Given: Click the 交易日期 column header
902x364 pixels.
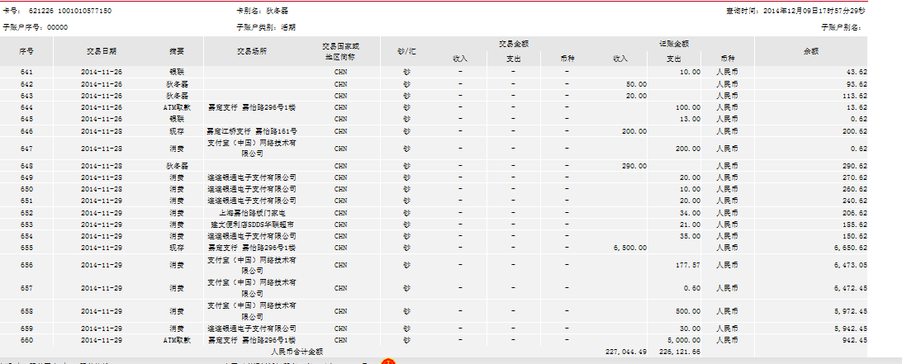Looking at the screenshot, I should point(102,51).
